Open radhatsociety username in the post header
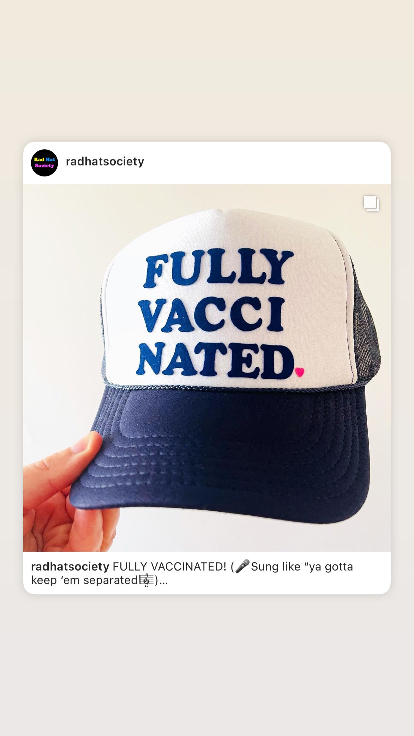This screenshot has width=414, height=736. [x=105, y=162]
